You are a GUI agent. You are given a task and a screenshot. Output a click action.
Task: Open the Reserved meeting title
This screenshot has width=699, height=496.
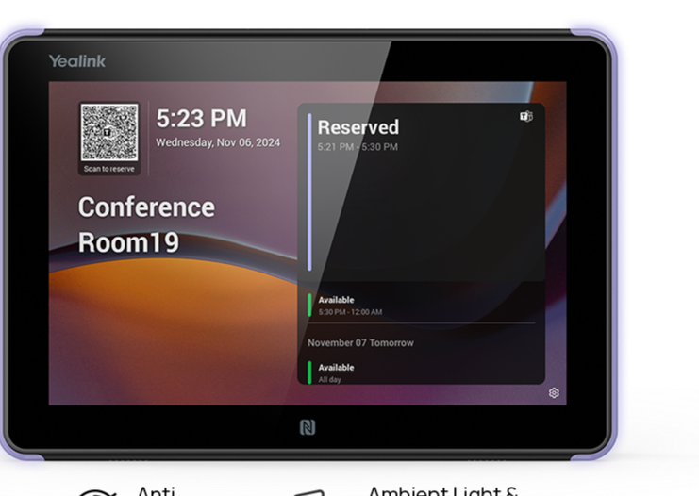click(358, 127)
